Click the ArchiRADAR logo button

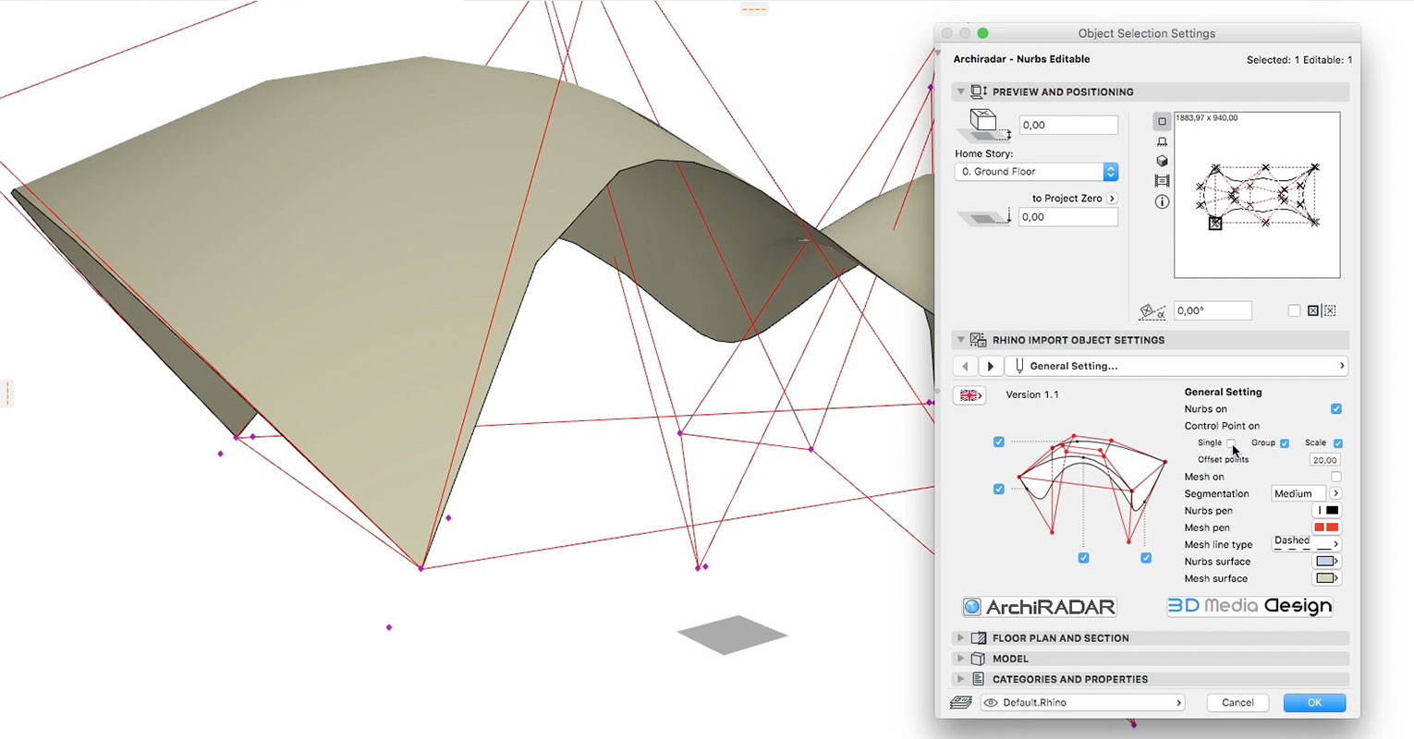point(1040,607)
